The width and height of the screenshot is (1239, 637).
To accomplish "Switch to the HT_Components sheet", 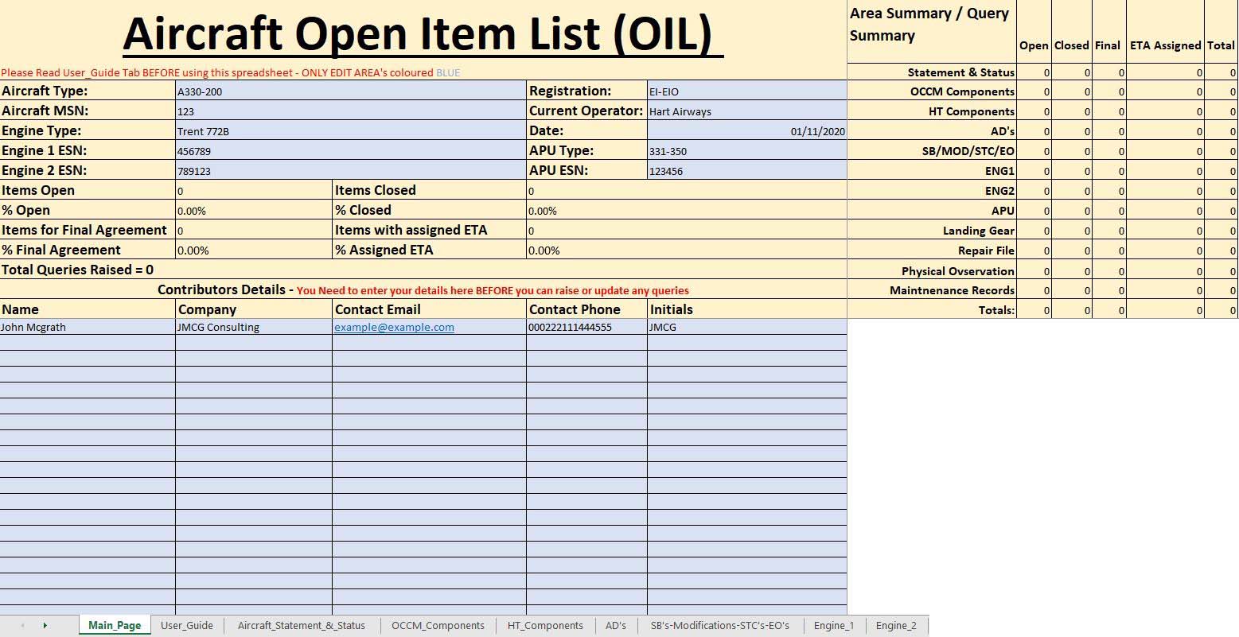I will pyautogui.click(x=545, y=625).
